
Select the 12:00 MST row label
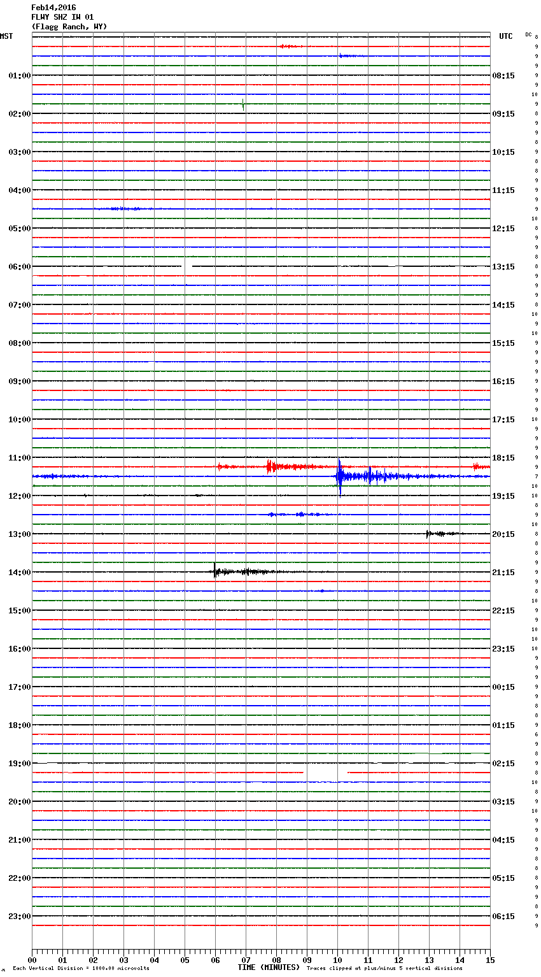pos(20,496)
